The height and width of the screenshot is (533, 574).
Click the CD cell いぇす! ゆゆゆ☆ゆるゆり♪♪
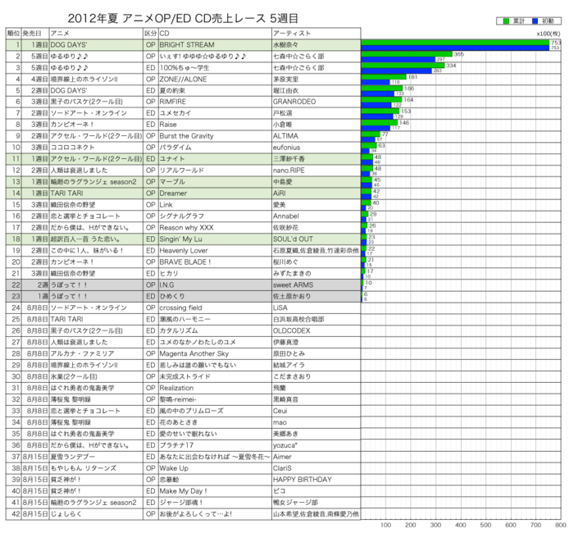(215, 56)
